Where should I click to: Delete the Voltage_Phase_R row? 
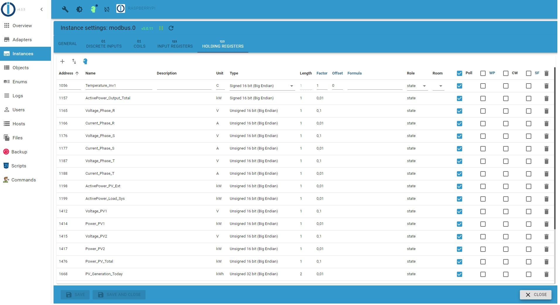point(546,111)
